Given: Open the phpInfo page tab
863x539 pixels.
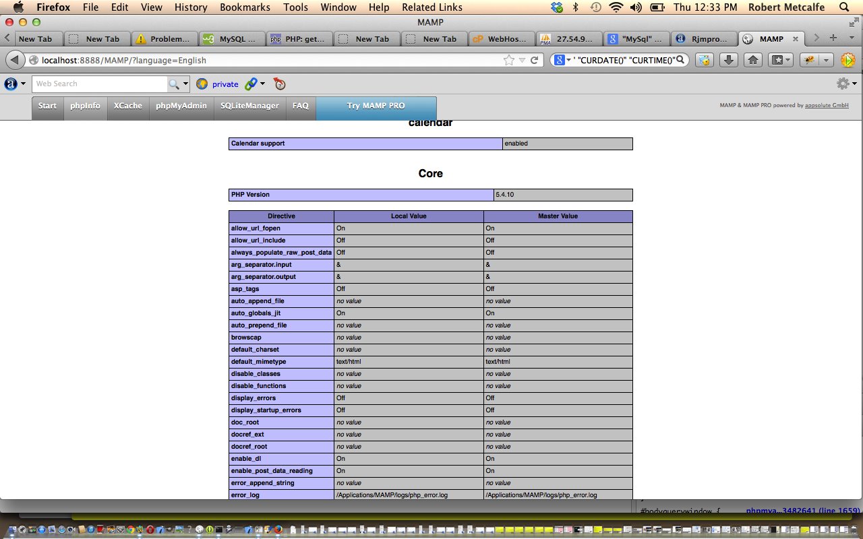Looking at the screenshot, I should tap(86, 108).
